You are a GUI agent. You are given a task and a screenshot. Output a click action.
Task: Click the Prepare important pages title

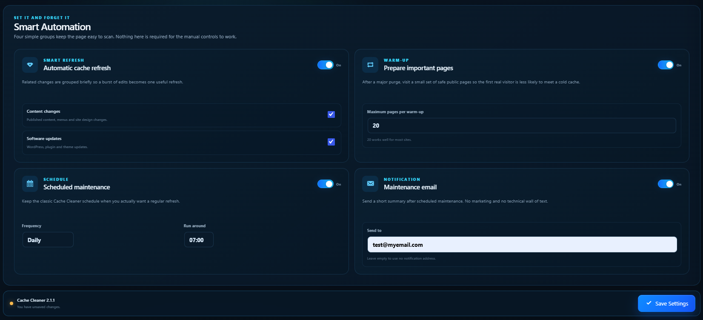click(x=418, y=68)
